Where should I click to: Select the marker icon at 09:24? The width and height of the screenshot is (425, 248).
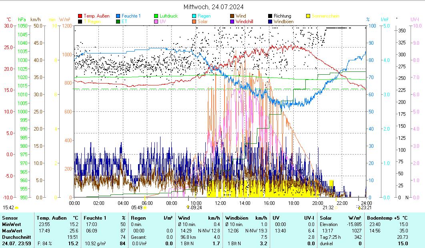point(188,207)
